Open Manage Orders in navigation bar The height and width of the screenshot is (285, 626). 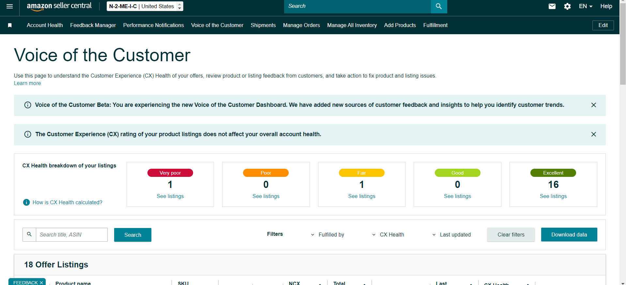click(x=301, y=25)
